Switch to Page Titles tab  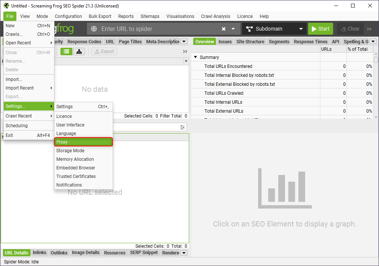coord(130,41)
